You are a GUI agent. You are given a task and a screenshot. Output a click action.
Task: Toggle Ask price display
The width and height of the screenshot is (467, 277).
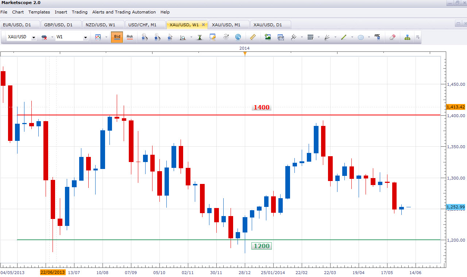tap(130, 37)
